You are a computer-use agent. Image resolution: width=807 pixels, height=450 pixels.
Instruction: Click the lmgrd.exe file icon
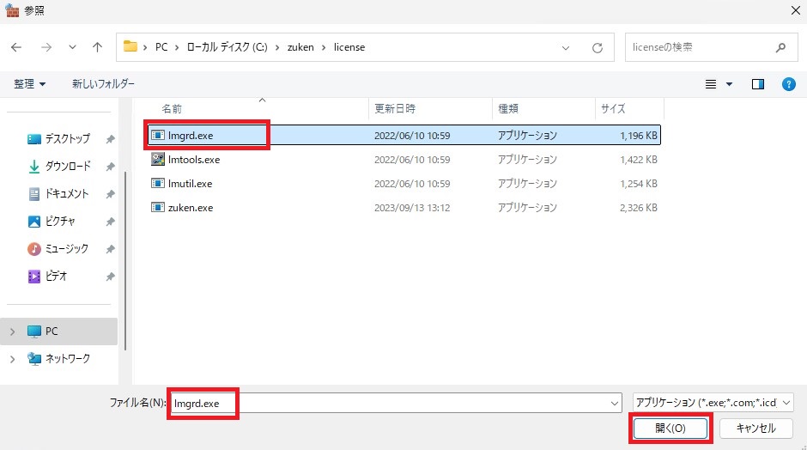click(157, 136)
